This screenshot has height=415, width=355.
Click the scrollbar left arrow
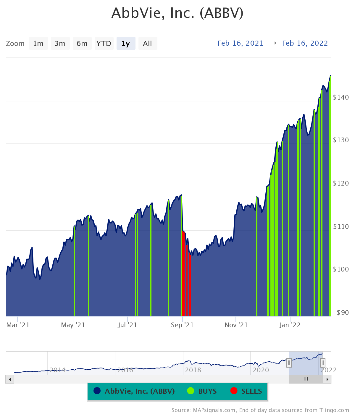coord(10,379)
